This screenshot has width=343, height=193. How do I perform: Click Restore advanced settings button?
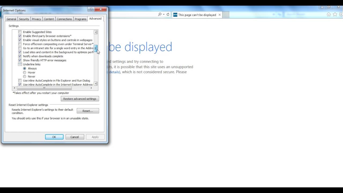80,99
